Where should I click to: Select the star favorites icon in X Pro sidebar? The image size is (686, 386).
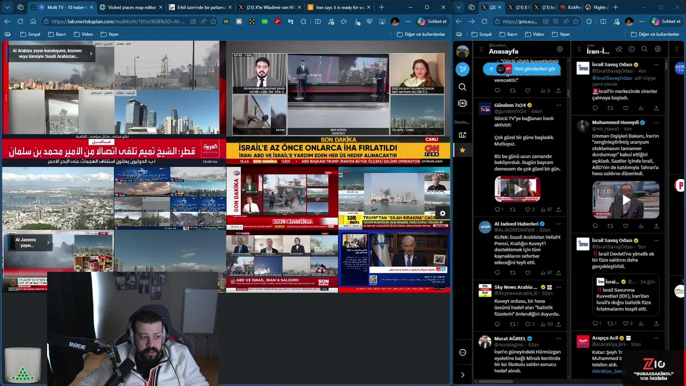click(463, 150)
